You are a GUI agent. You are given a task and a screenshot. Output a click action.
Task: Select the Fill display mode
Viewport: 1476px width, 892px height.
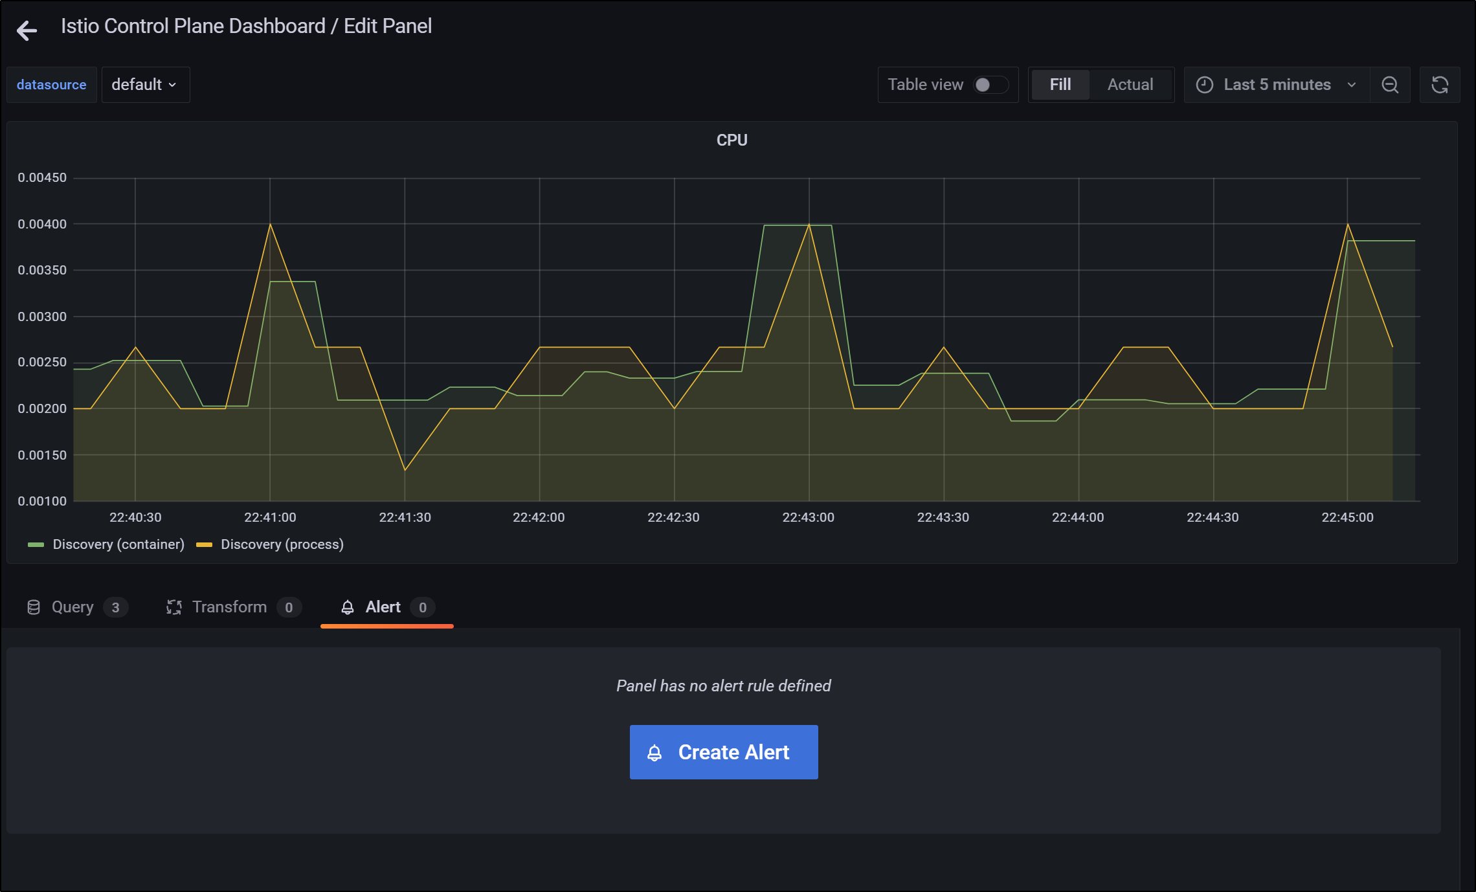[x=1060, y=85]
